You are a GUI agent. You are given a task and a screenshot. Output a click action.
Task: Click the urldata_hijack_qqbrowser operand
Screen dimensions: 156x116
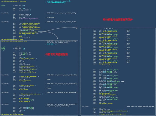tap(31, 28)
